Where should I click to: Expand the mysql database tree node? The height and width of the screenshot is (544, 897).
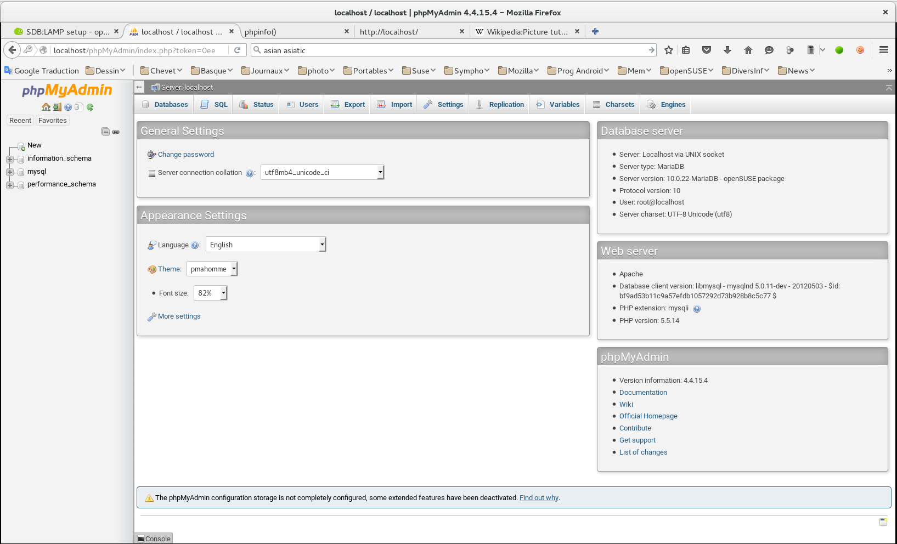pyautogui.click(x=10, y=172)
